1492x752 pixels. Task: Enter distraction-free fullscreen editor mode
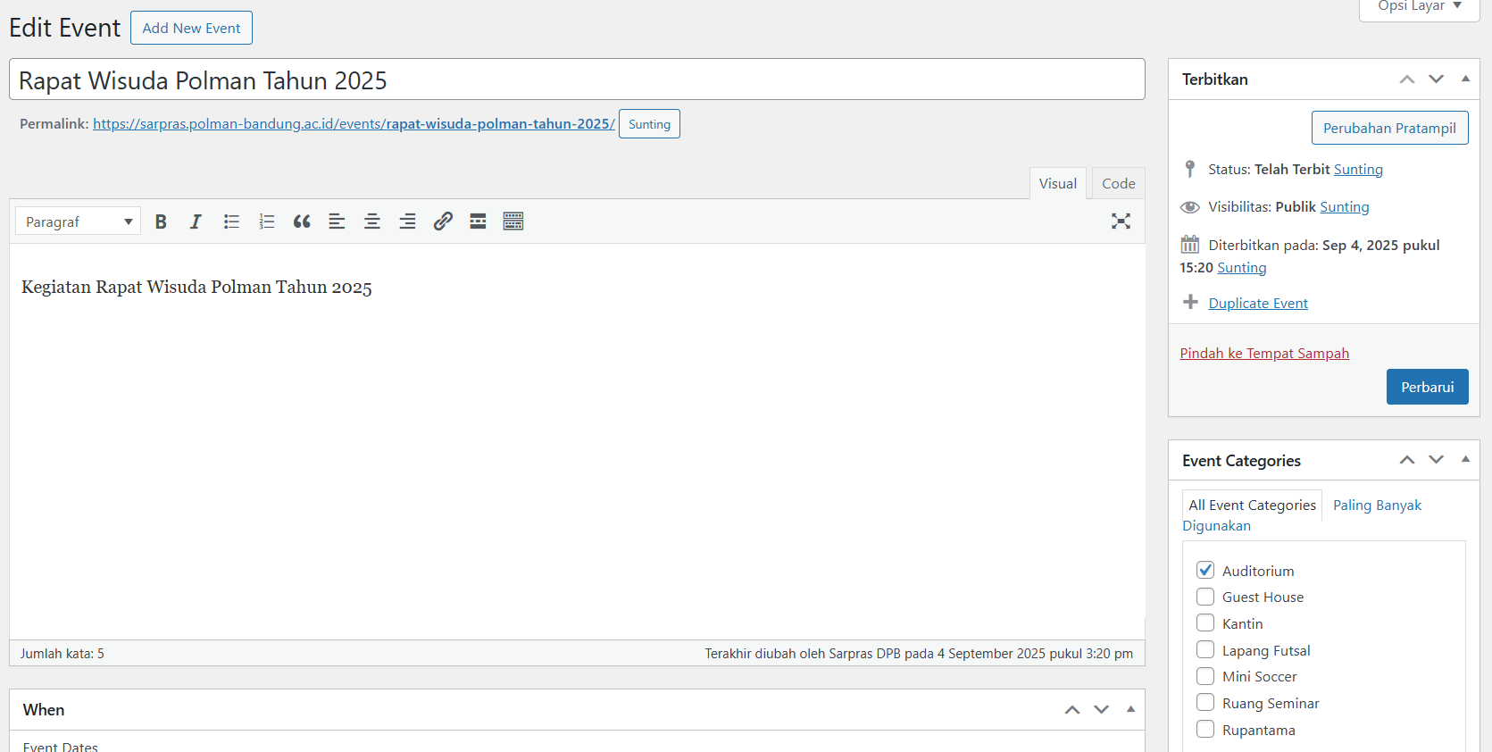(1121, 221)
